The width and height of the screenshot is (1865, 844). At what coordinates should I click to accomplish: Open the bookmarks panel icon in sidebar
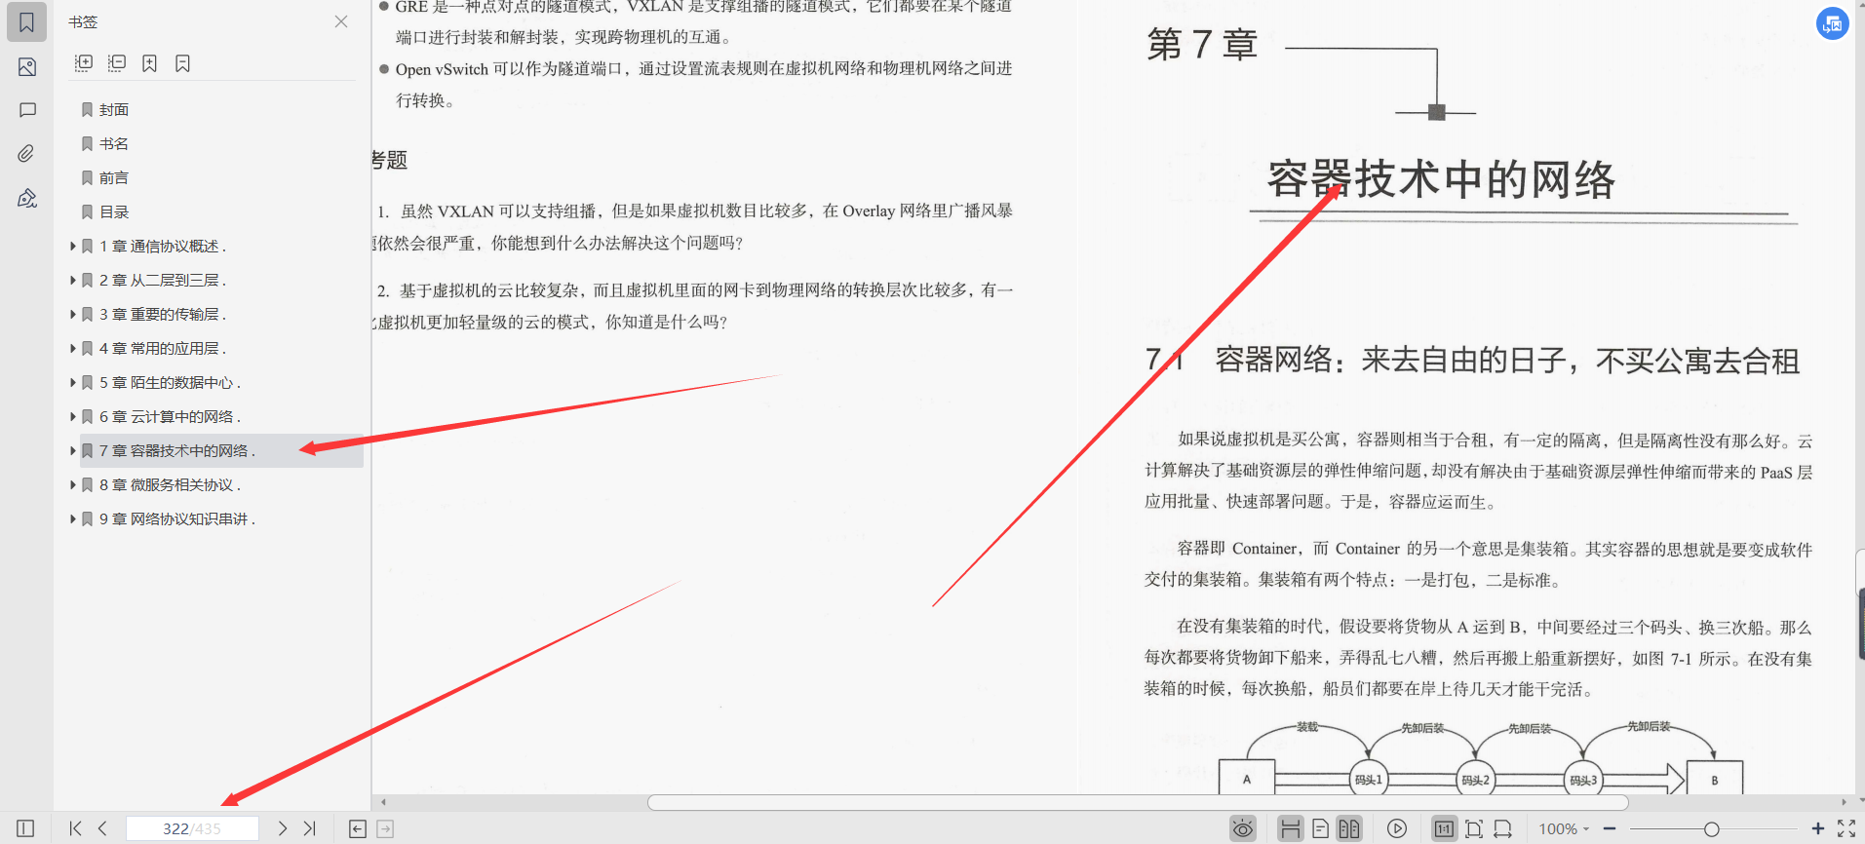coord(26,22)
